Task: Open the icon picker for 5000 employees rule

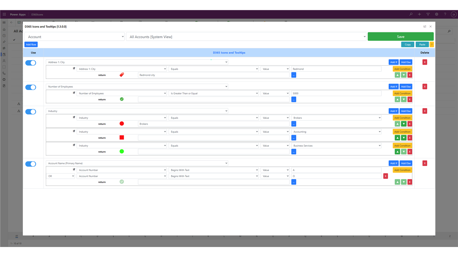Action: (294, 99)
